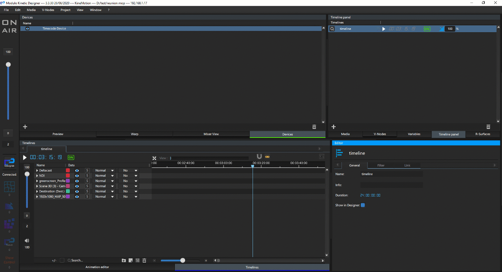Click the trash icon in Devices panel
Image resolution: width=502 pixels, height=272 pixels.
(x=314, y=127)
